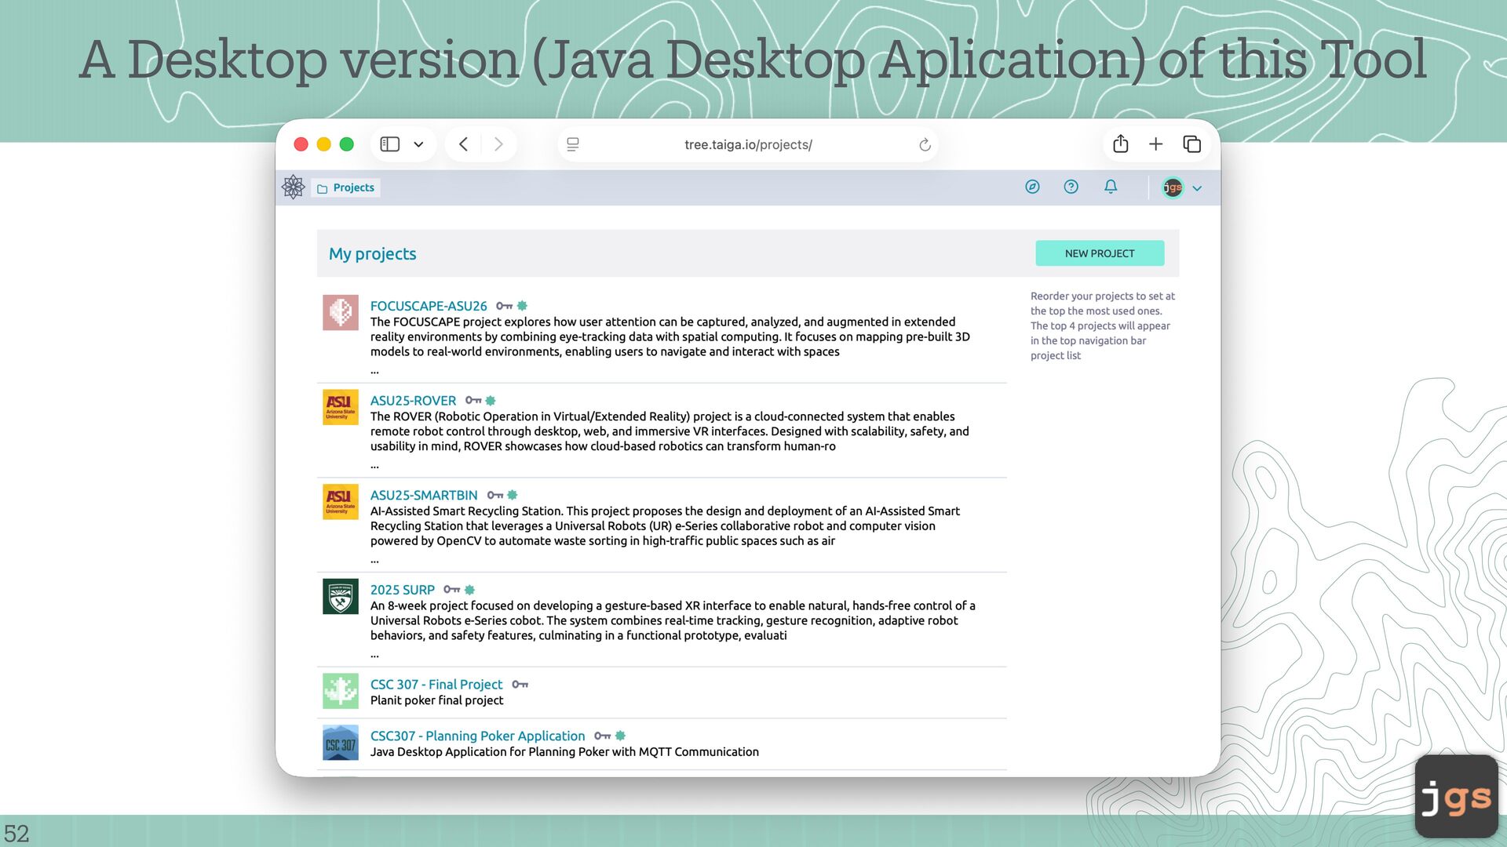This screenshot has height=847, width=1507.
Task: Click the Safari share icon
Action: tap(1120, 144)
